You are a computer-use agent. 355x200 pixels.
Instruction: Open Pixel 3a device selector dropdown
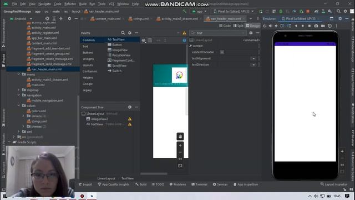tap(234, 11)
